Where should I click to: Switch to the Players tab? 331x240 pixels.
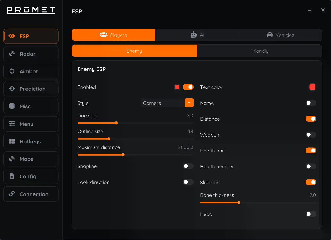coord(114,35)
